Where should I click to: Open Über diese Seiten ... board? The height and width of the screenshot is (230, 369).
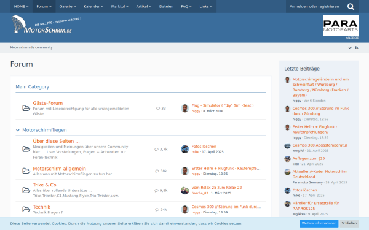56,141
